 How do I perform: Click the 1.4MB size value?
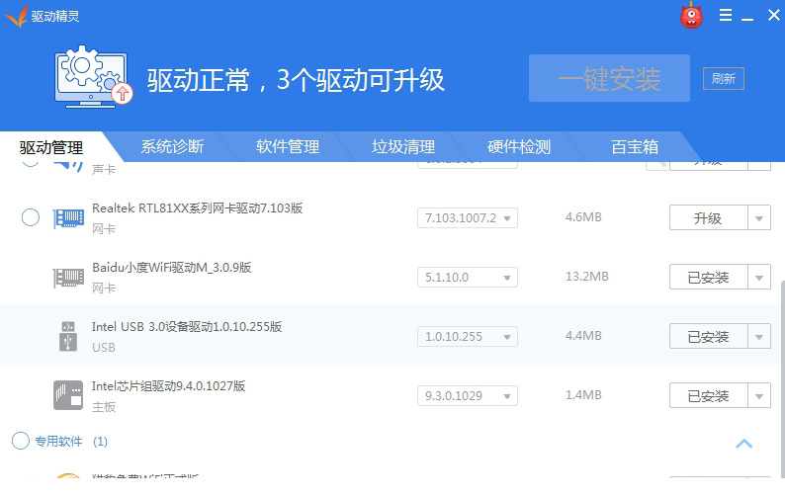[583, 395]
